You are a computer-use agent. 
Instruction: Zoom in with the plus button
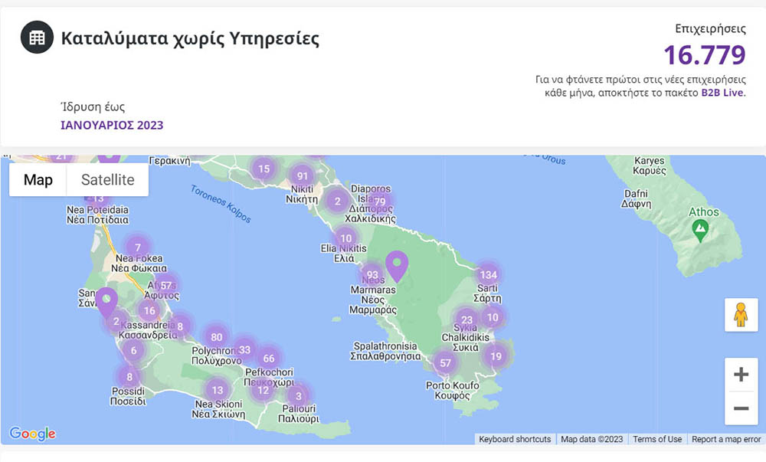tap(741, 375)
